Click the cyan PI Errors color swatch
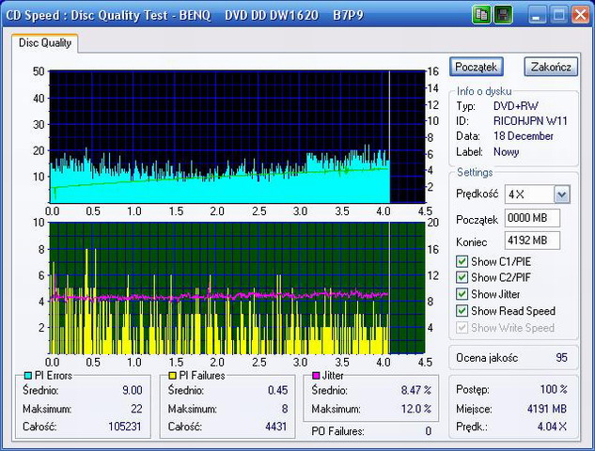Image resolution: width=595 pixels, height=451 pixels. point(27,376)
